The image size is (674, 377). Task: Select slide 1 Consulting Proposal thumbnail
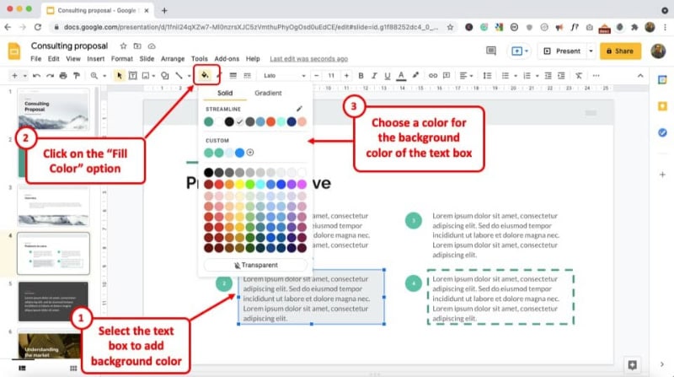click(x=53, y=110)
